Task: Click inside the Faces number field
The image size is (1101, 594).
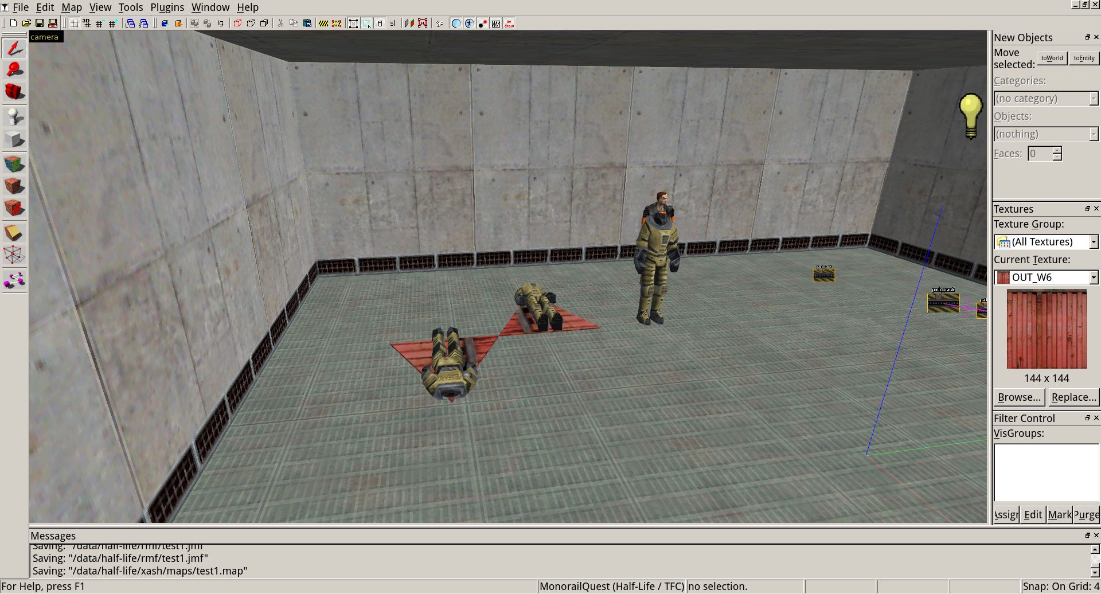Action: 1040,154
